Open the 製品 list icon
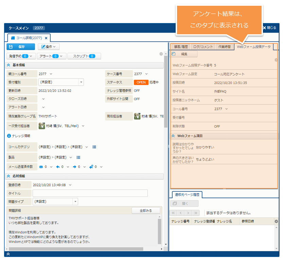The height and width of the screenshot is (260, 283). point(78,157)
